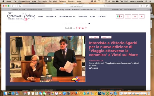Click the date 22/12/2014
This screenshot has width=154, height=96.
coord(93,68)
